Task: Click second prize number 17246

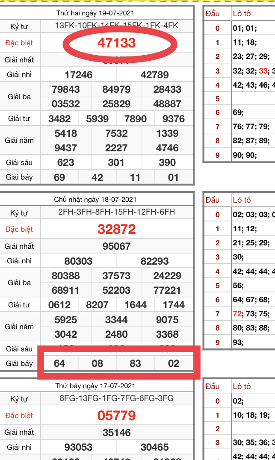Action: pos(78,75)
